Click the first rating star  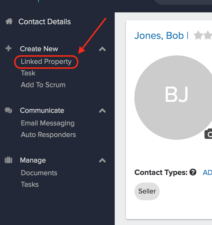(x=198, y=35)
